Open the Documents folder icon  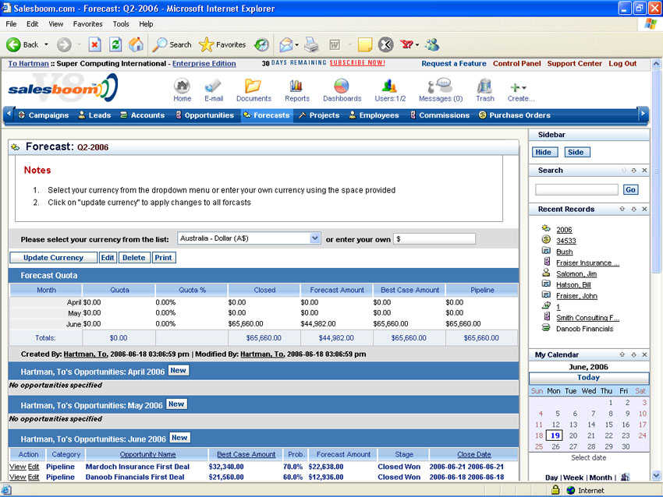click(253, 87)
